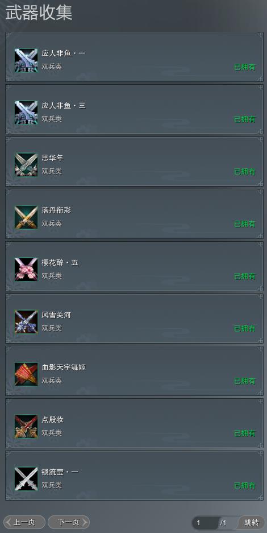Open the 血影天宇舞姬 red fan icon

(x=26, y=374)
